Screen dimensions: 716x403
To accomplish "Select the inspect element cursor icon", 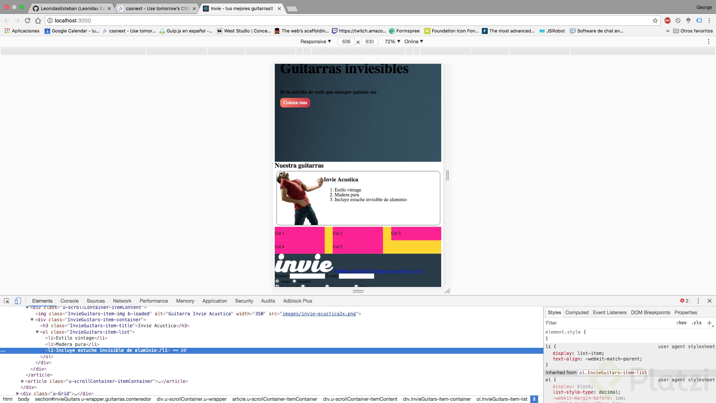I will (6, 301).
